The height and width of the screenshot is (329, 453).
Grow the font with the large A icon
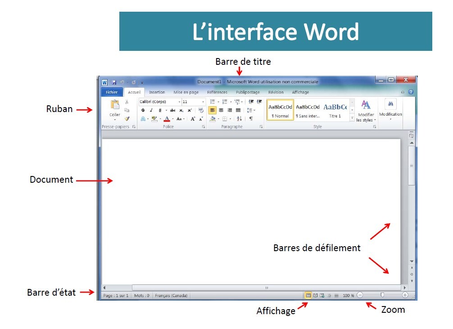click(x=193, y=119)
